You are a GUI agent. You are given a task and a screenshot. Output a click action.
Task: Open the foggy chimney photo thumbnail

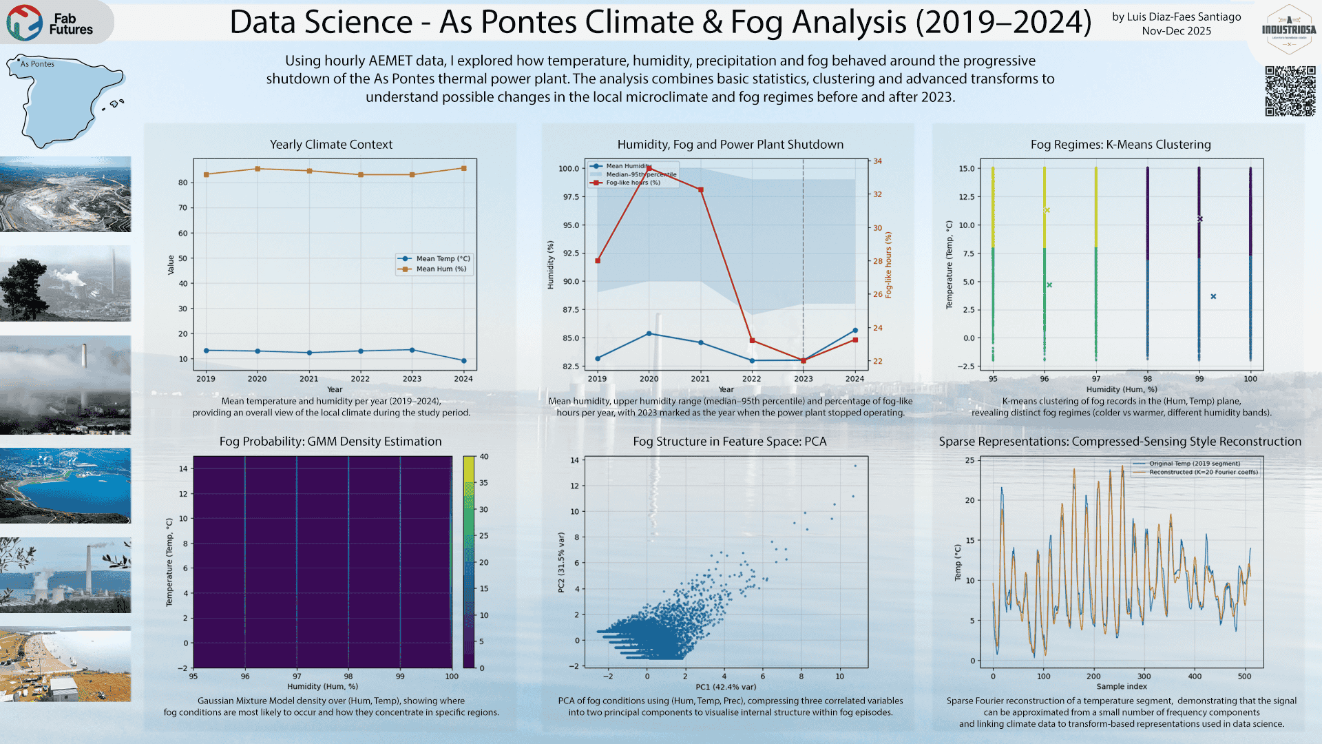(65, 384)
